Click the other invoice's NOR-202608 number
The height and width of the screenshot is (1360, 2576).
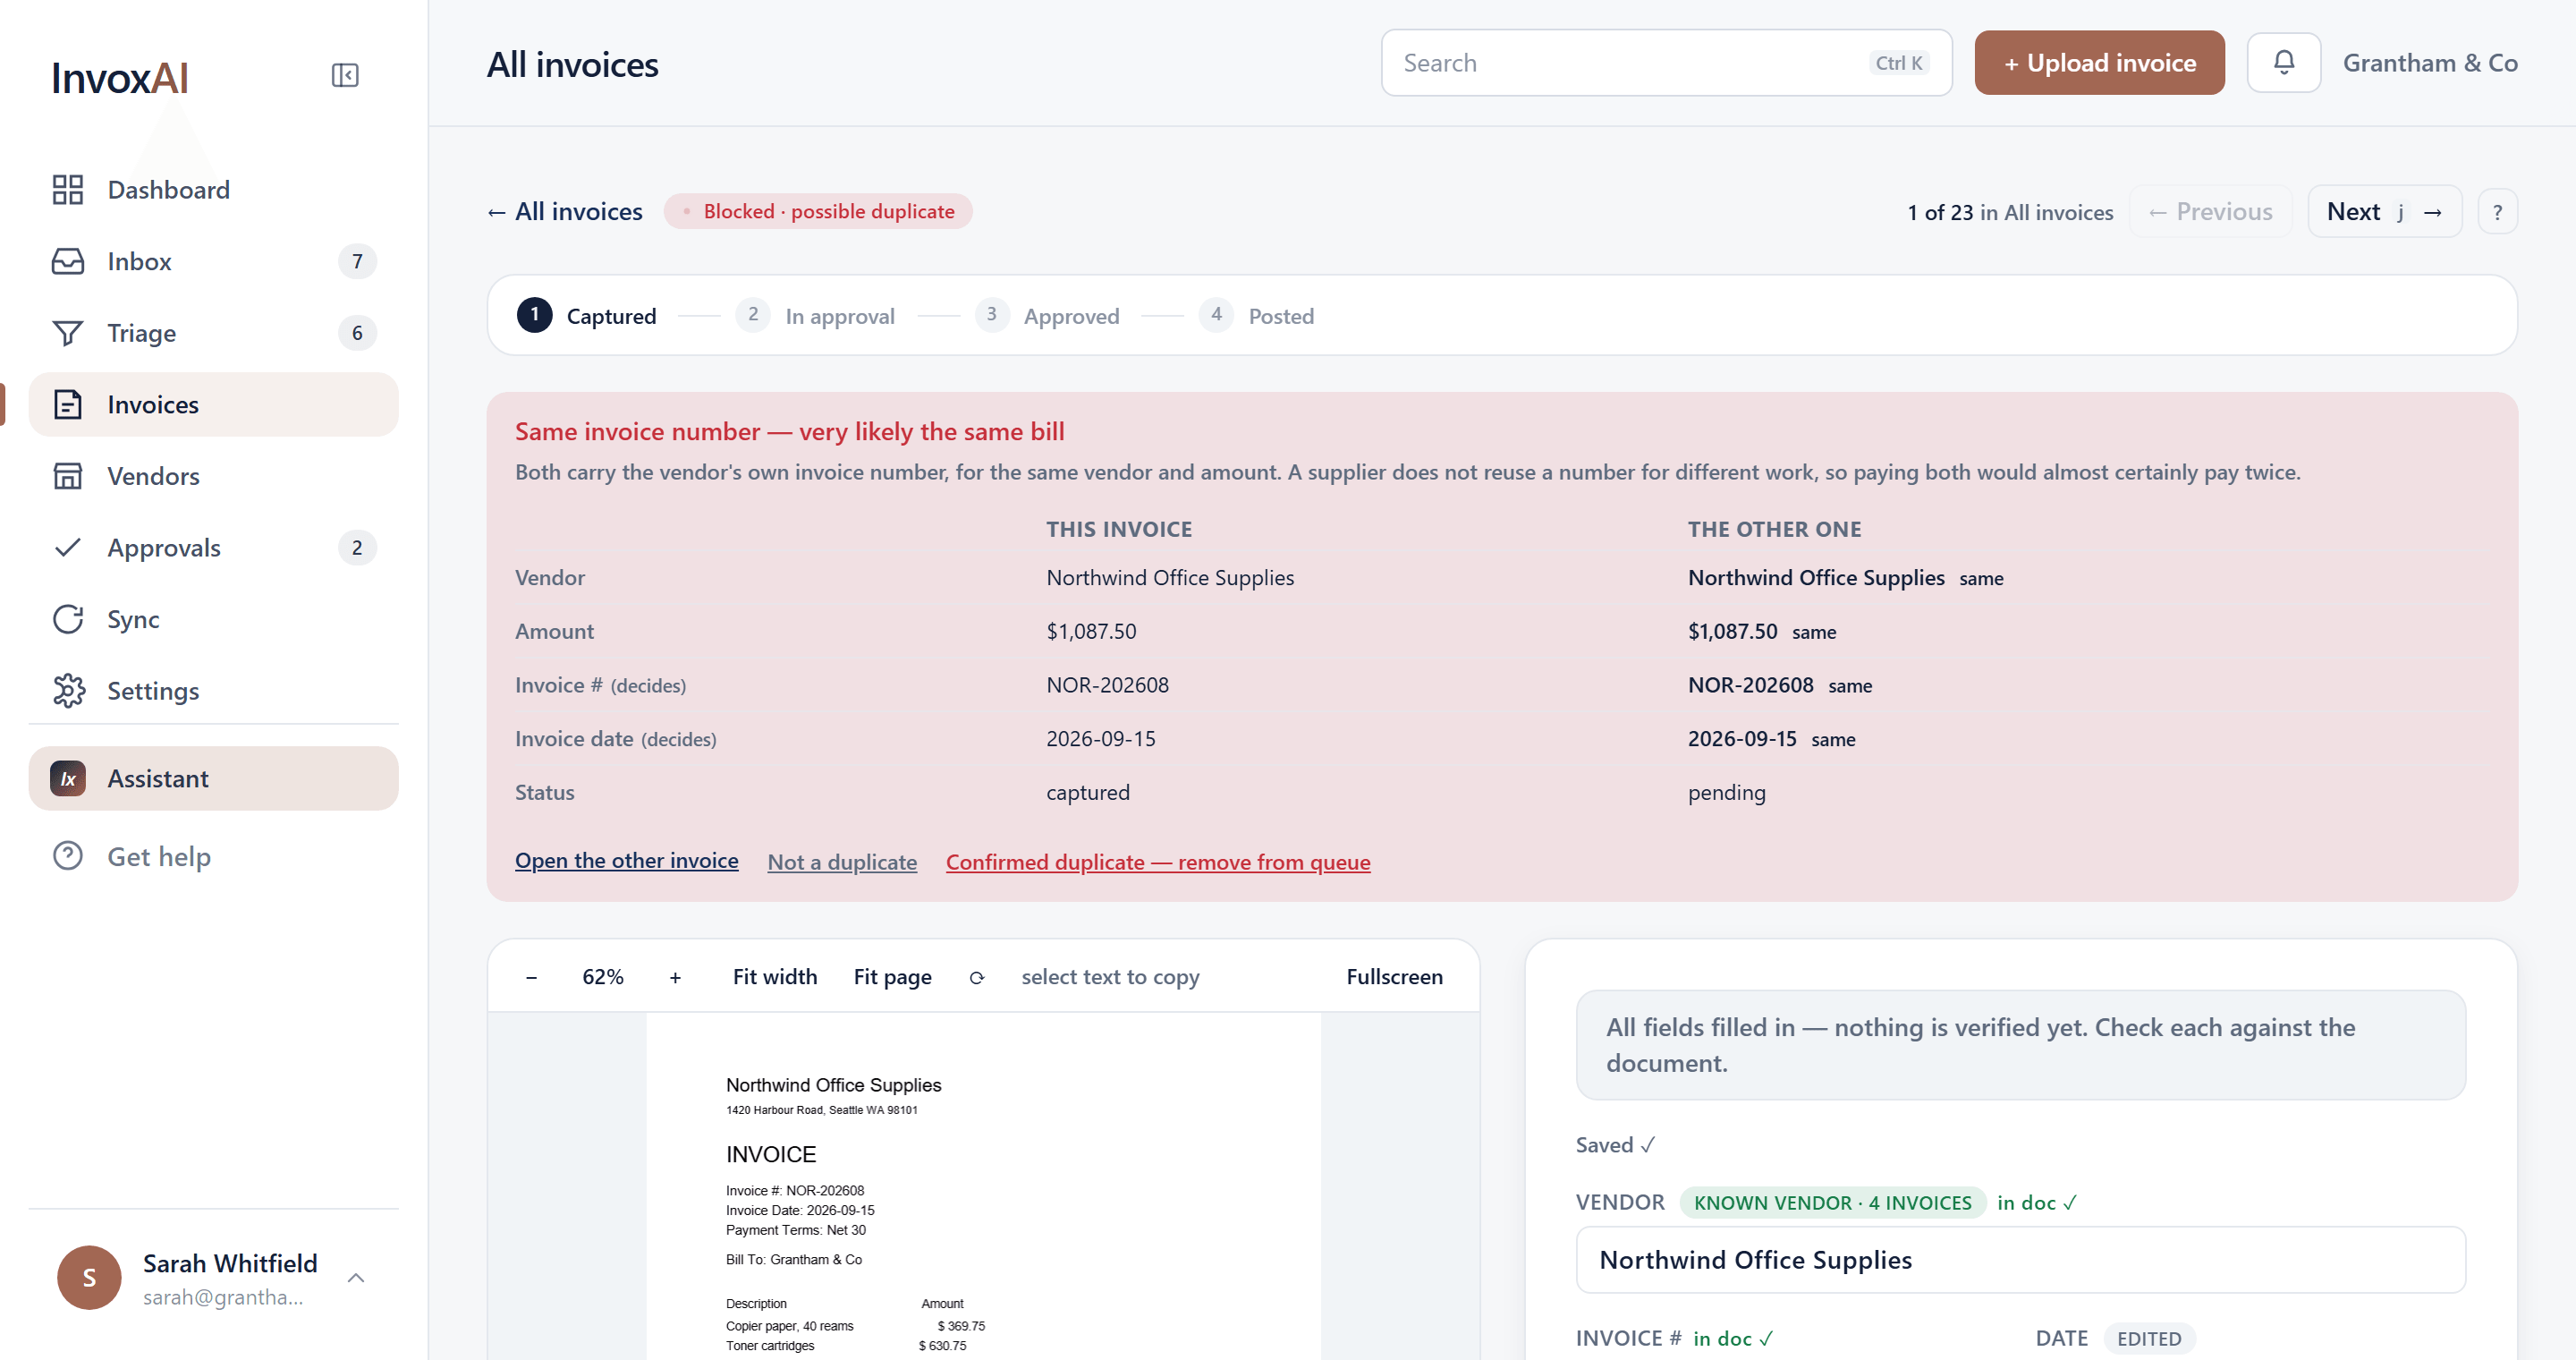coord(1750,685)
